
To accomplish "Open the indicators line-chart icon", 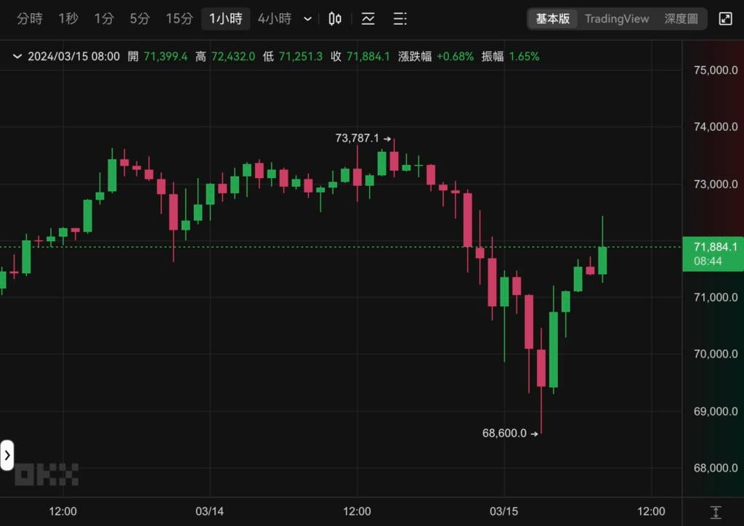I will pos(368,19).
